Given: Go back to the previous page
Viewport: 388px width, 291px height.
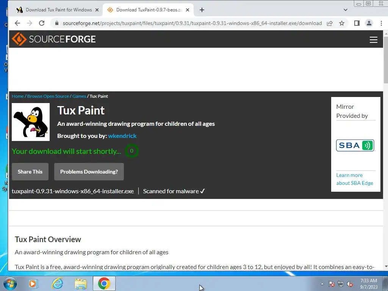Looking at the screenshot, I should click(x=17, y=23).
